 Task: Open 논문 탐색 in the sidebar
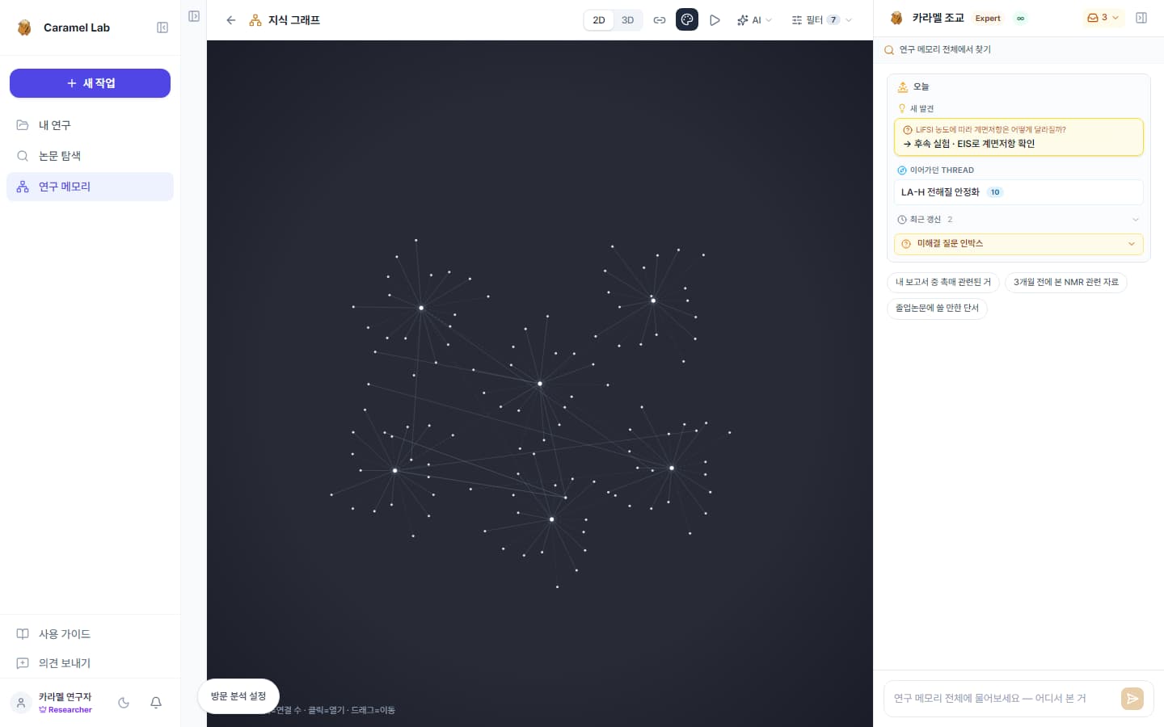click(90, 156)
